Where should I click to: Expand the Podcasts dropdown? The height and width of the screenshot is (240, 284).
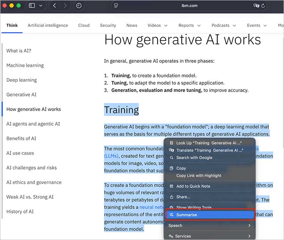[224, 25]
